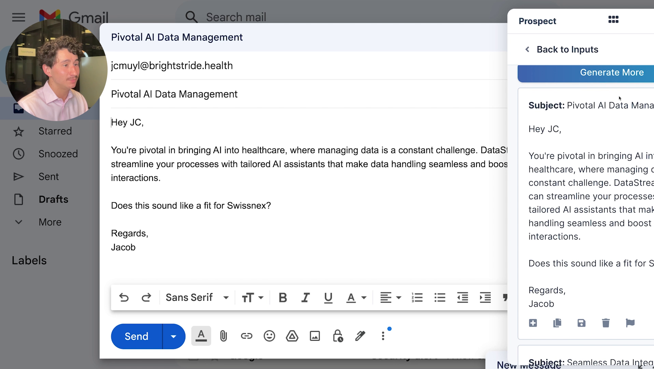The width and height of the screenshot is (654, 369).
Task: Open more options three-dot menu
Action: (383, 336)
